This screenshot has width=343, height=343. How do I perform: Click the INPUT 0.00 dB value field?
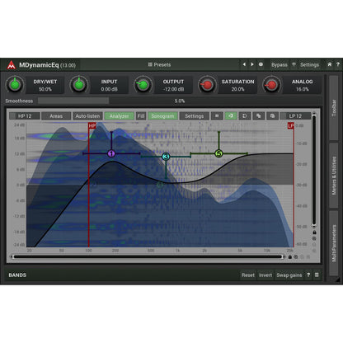[x=109, y=85]
